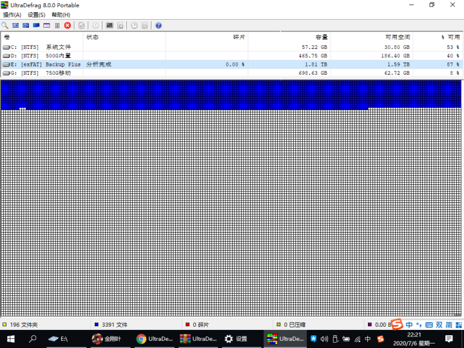
Task: Click the 57.22 GB capacity value
Action: coord(314,47)
